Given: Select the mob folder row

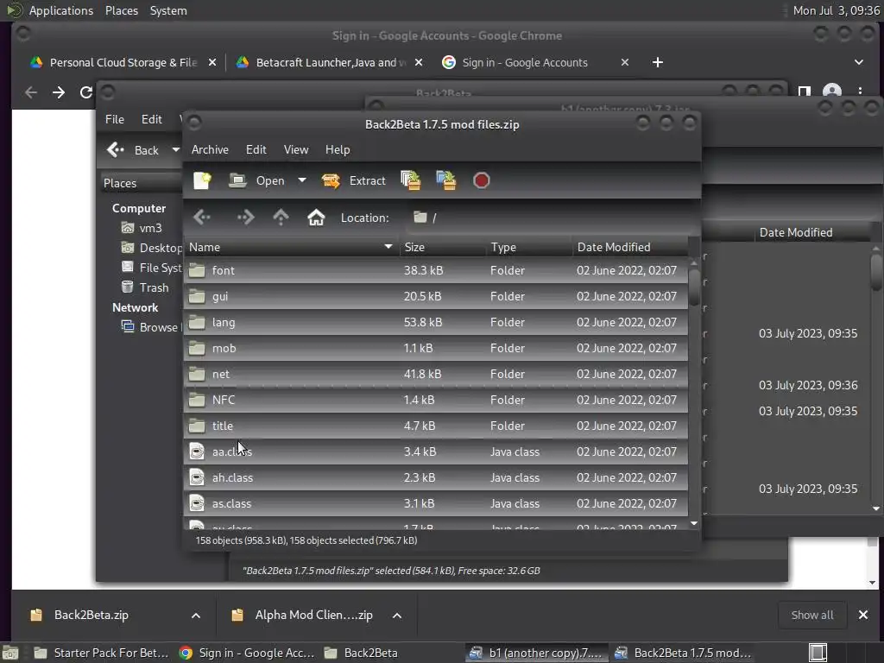Looking at the screenshot, I should [435, 349].
